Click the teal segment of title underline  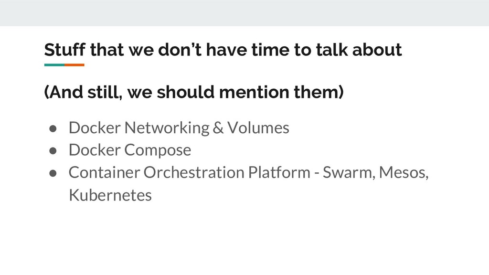pos(54,65)
